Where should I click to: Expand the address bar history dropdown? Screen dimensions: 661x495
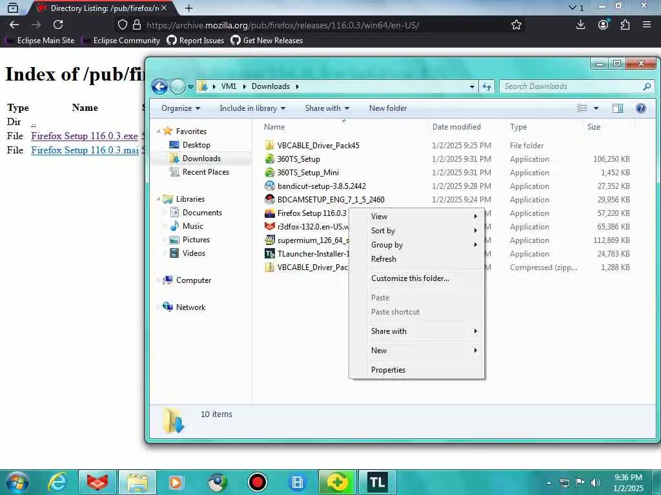472,87
